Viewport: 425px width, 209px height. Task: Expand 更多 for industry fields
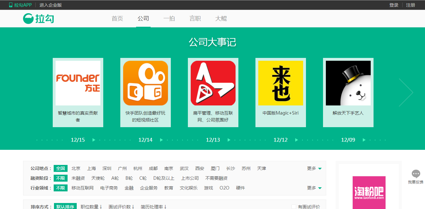coord(314,188)
